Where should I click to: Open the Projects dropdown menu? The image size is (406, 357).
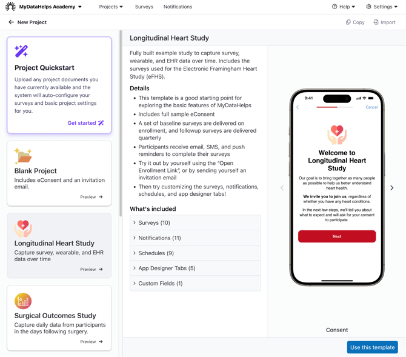coord(111,7)
